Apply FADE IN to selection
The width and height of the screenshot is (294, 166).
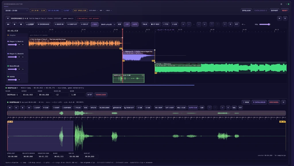point(117,108)
